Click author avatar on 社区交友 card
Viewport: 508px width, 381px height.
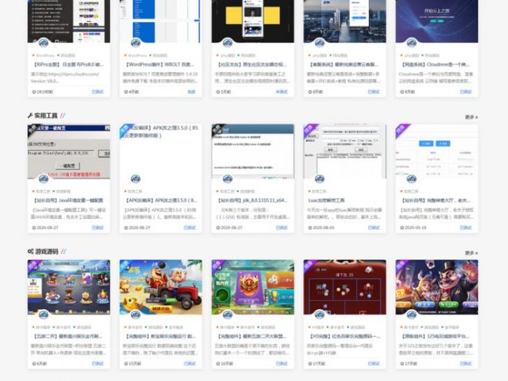[228, 43]
